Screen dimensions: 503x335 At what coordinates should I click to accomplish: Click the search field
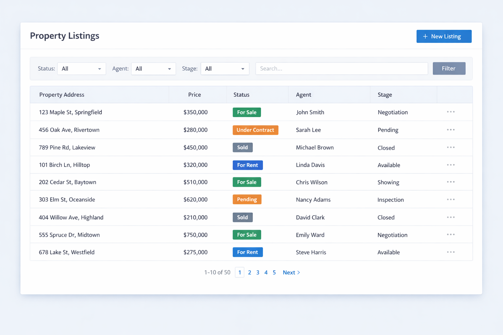pyautogui.click(x=342, y=68)
